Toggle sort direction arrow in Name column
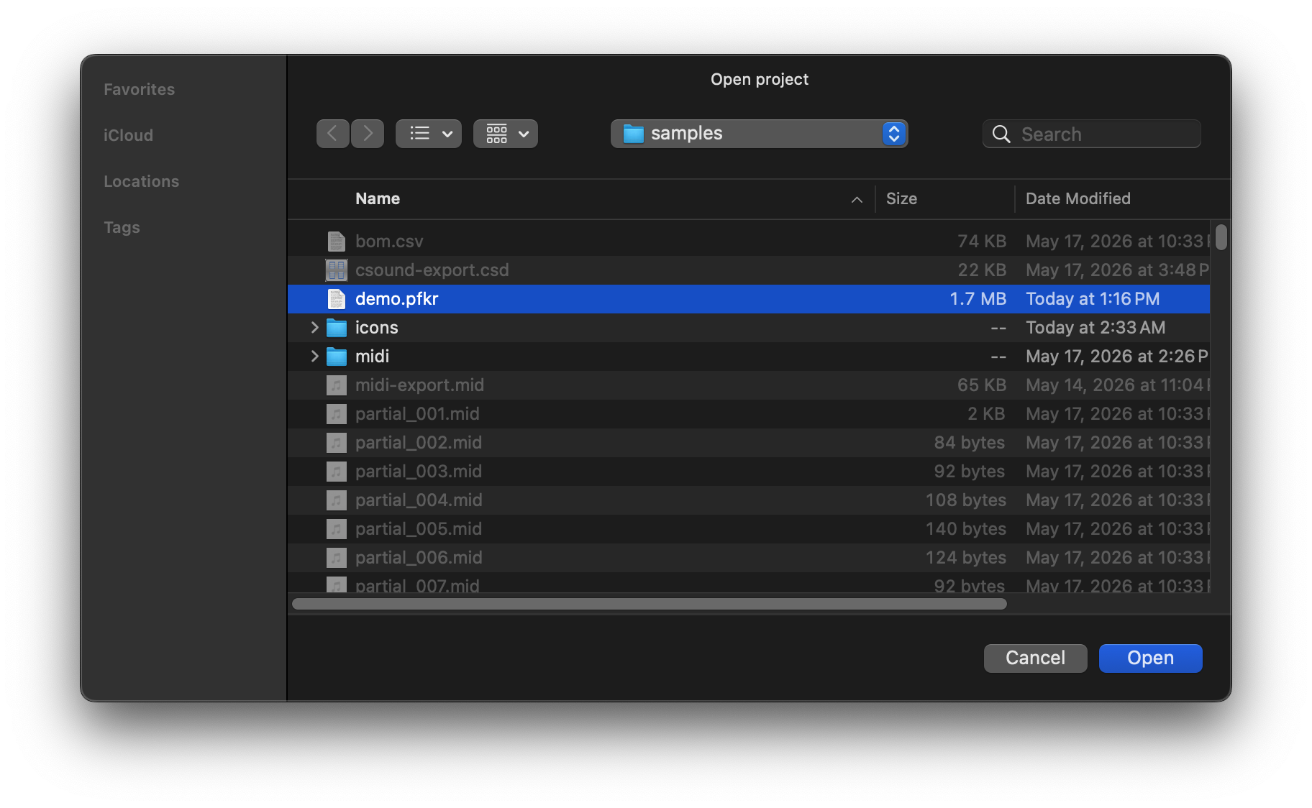Image resolution: width=1312 pixels, height=808 pixels. pos(857,199)
